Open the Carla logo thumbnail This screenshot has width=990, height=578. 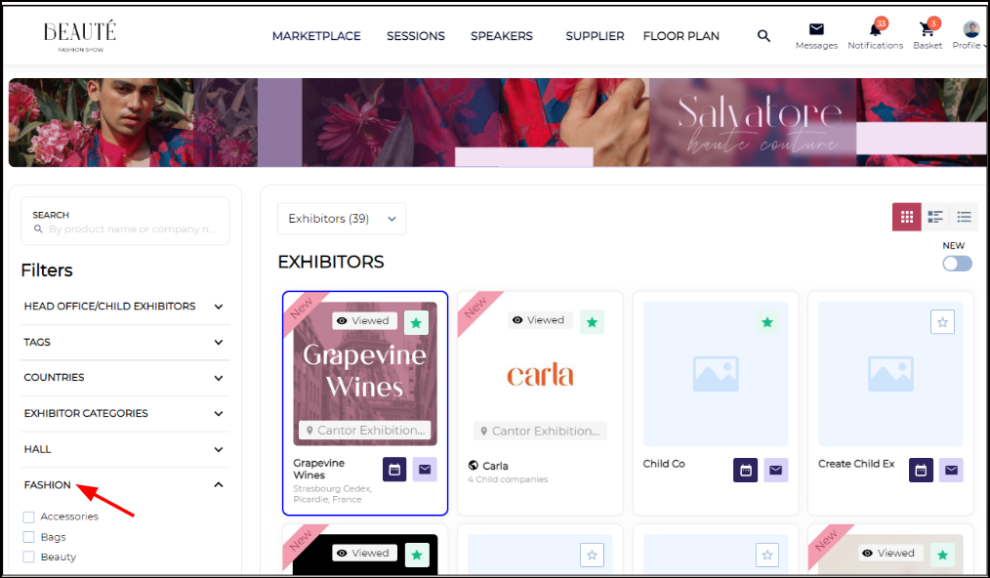click(x=540, y=375)
